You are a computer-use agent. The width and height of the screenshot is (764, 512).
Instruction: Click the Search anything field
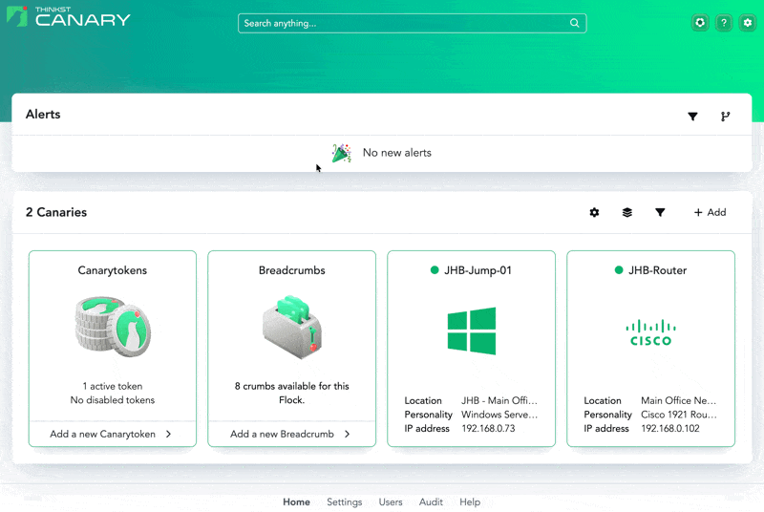413,23
